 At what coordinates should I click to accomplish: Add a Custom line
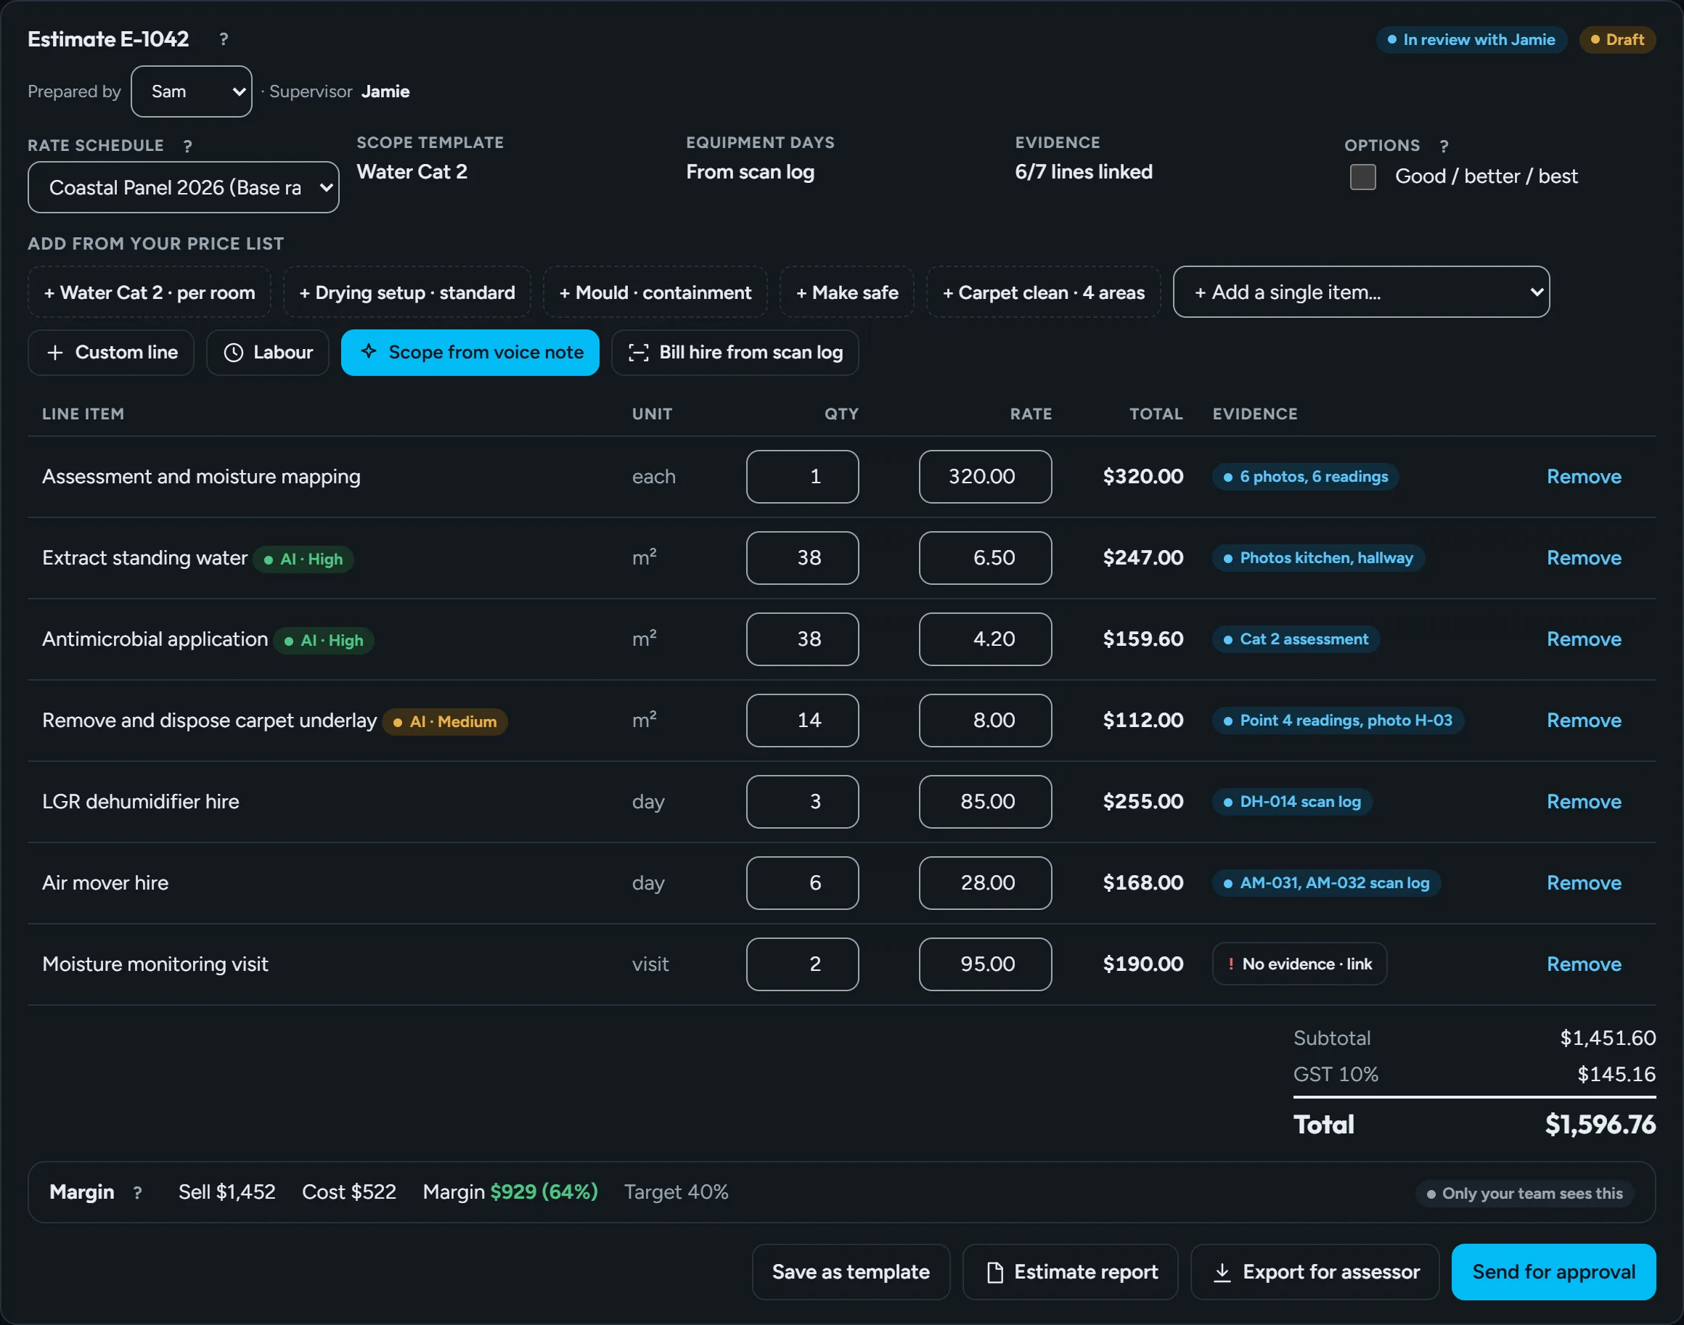[x=111, y=352]
